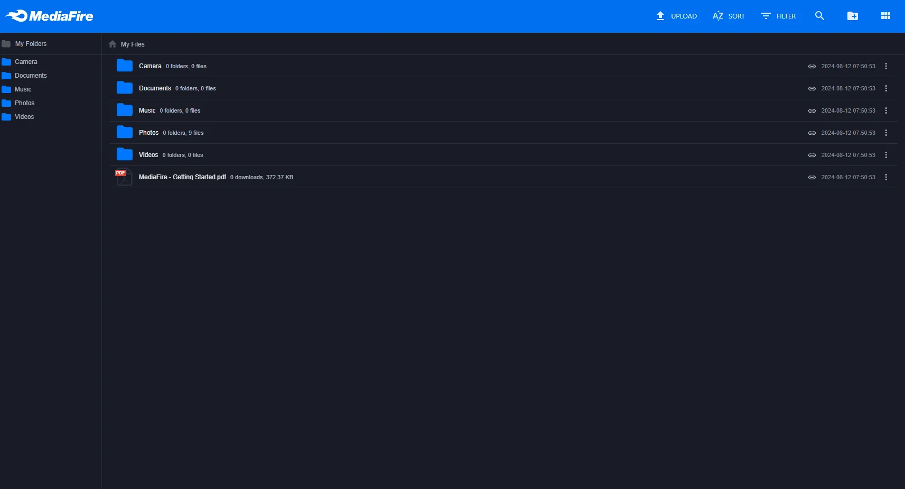Switch to grid view icon
905x489 pixels.
(x=886, y=16)
